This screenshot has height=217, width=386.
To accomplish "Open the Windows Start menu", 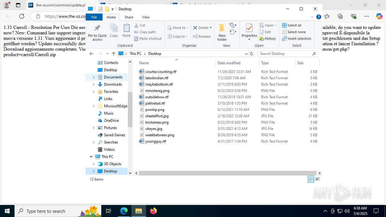I will pos(7,211).
